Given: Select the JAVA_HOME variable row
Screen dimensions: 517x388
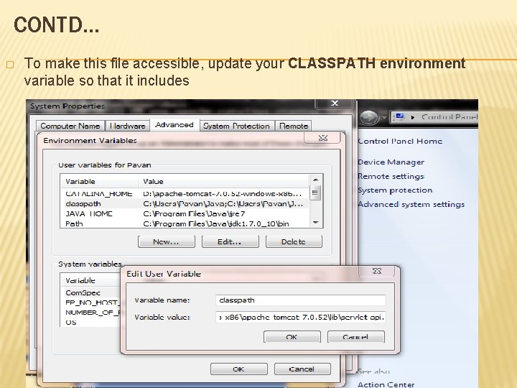Looking at the screenshot, I should [185, 214].
